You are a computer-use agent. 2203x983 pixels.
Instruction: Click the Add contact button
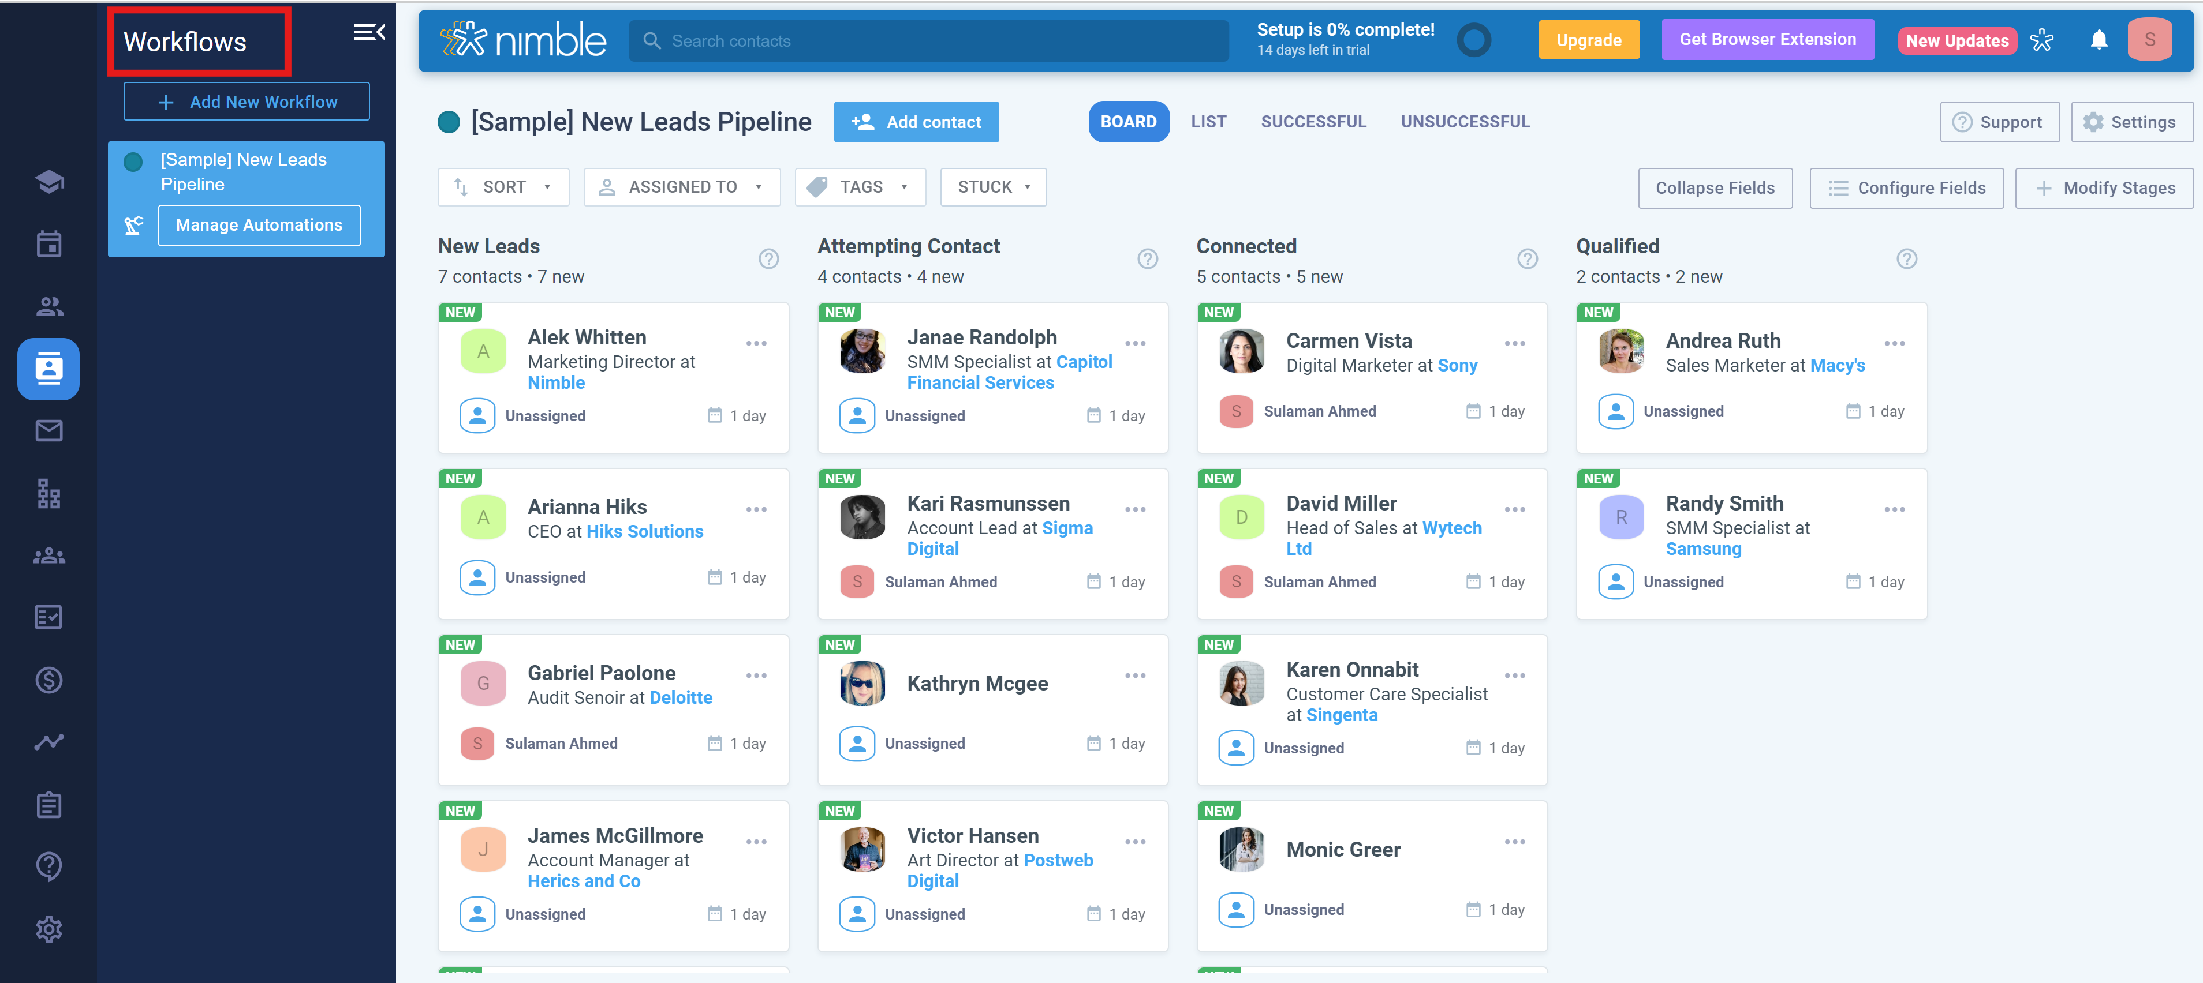coord(916,122)
